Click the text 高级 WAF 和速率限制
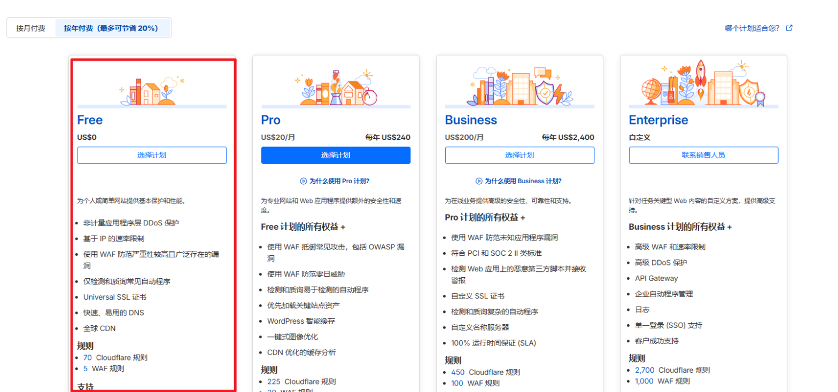The width and height of the screenshot is (838, 392). pos(670,247)
